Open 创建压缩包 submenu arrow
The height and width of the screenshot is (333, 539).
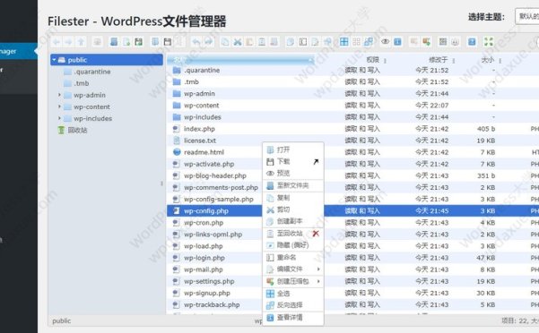(318, 281)
